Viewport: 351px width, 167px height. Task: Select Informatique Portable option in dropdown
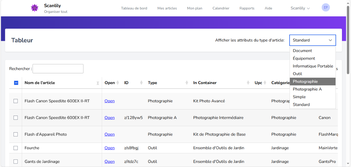pos(313,66)
